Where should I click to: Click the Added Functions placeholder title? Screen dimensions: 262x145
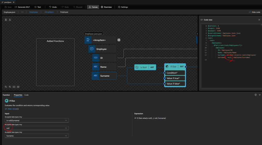(x=55, y=41)
